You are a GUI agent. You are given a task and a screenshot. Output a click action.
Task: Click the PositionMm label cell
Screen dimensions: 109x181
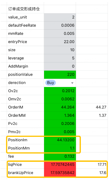point(25,148)
